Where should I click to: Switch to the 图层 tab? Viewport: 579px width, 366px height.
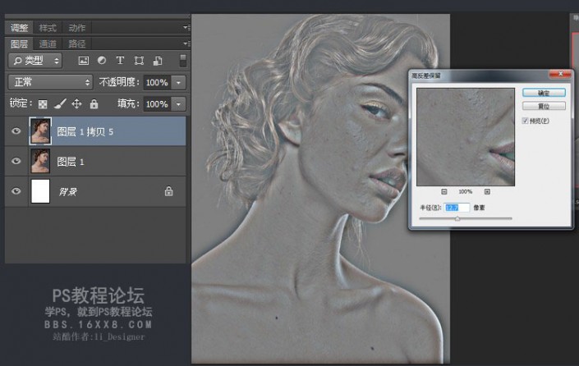pyautogui.click(x=19, y=44)
